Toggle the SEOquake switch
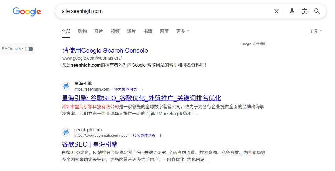 [29, 49]
